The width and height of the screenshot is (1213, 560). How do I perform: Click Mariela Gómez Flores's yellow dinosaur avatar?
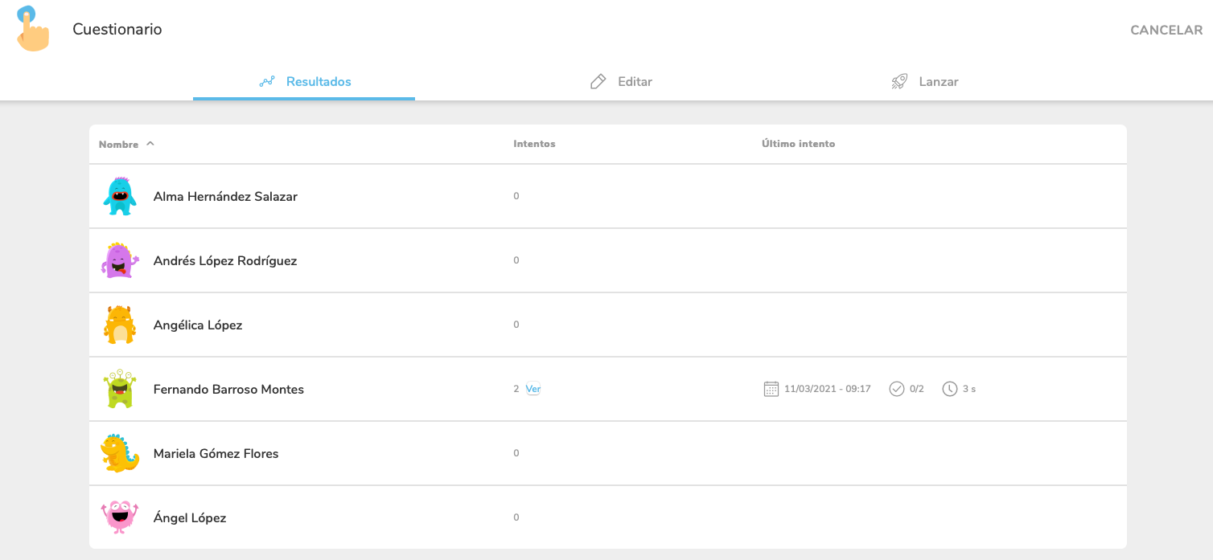click(x=120, y=453)
